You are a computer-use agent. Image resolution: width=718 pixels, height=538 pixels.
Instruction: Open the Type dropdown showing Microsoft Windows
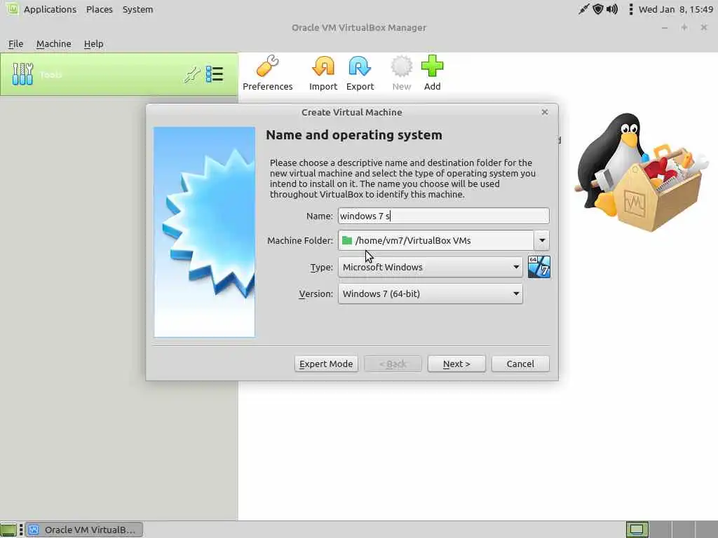[431, 267]
